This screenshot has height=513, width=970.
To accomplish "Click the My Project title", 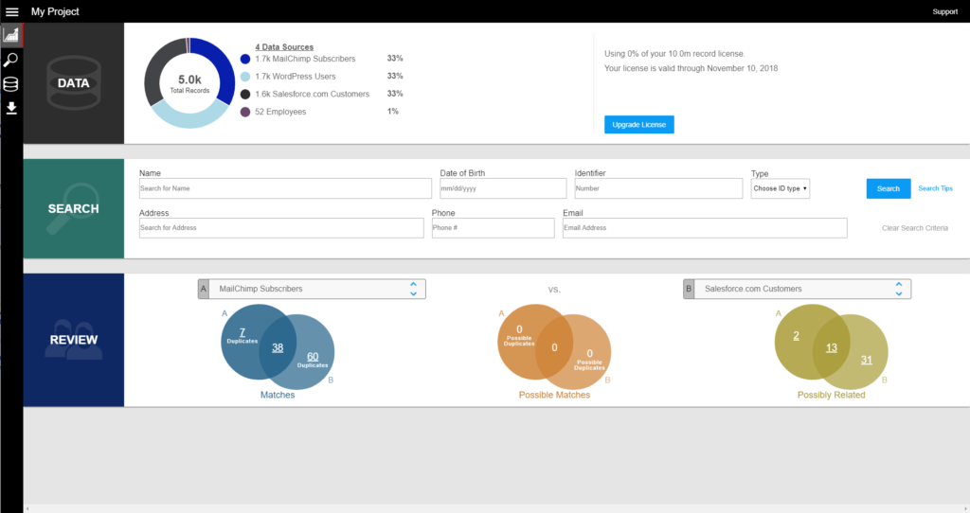I will [55, 11].
